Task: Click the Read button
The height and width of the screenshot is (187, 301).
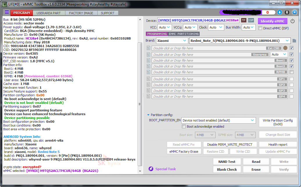Action: [x=256, y=162]
